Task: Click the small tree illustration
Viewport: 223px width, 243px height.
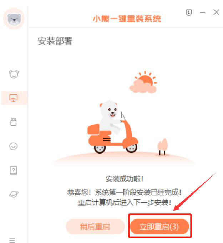Action: [162, 147]
